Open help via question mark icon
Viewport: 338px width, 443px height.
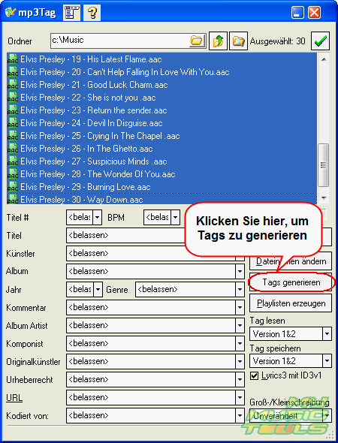click(x=92, y=13)
